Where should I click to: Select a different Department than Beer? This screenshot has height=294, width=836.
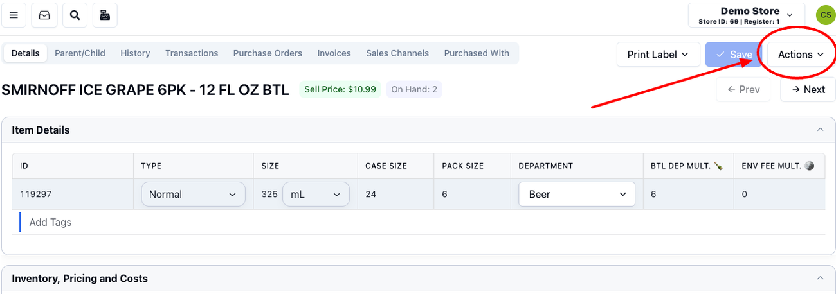point(576,195)
